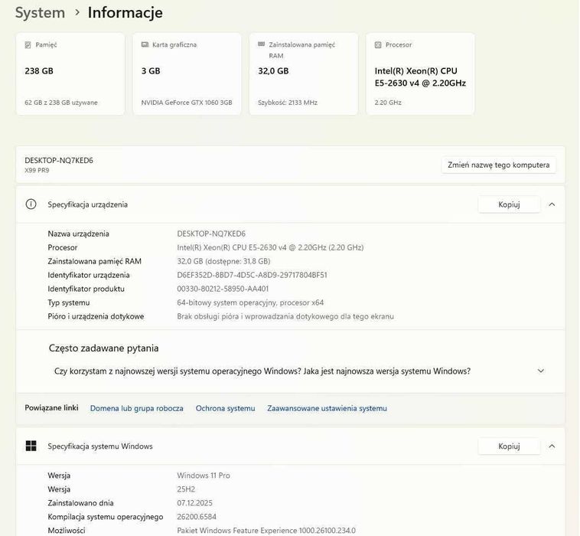The width and height of the screenshot is (580, 536).
Task: Open the Ochrona systemu link
Action: [x=225, y=408]
